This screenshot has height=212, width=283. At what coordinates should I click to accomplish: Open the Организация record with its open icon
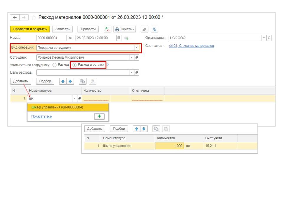pos(269,38)
